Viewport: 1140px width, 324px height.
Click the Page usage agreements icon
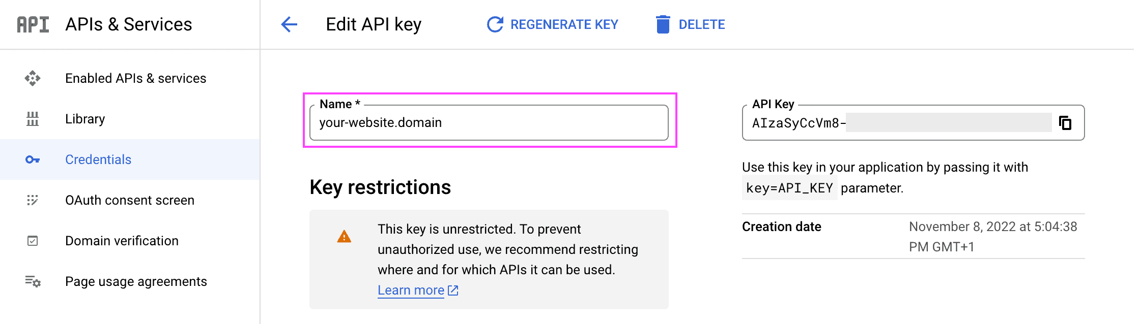[32, 281]
